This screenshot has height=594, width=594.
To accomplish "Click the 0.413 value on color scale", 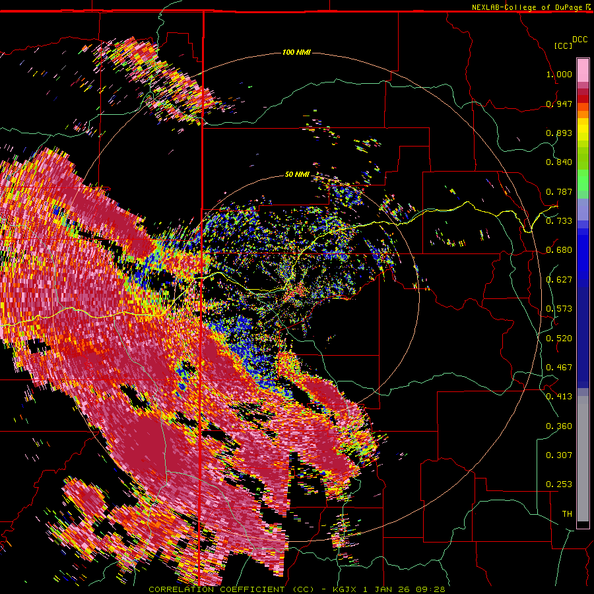I will point(559,397).
